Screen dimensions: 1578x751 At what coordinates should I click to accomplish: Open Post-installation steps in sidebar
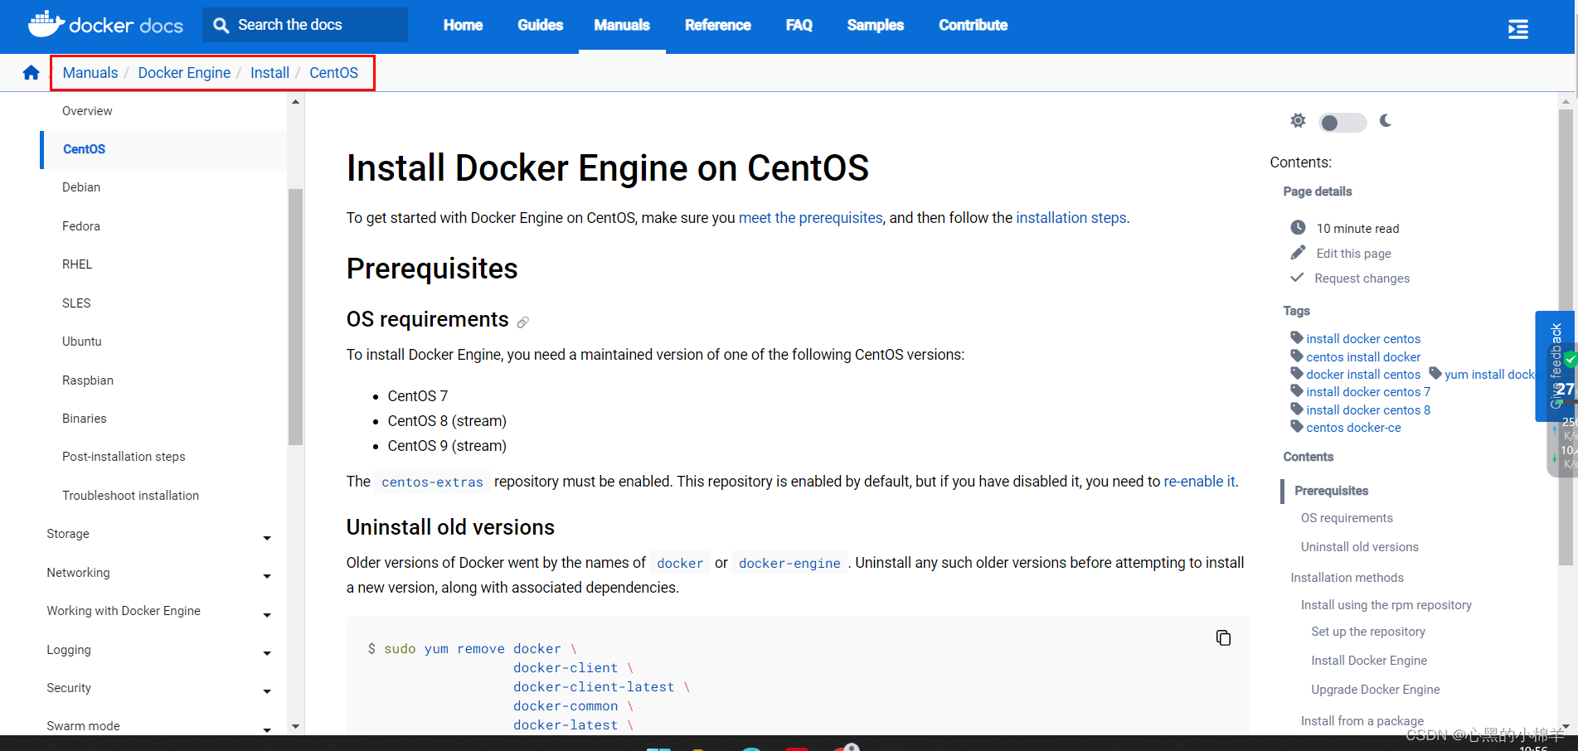pos(124,457)
